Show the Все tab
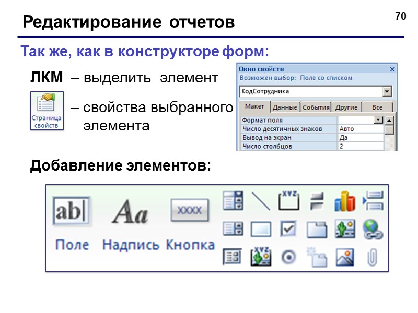This screenshot has height=313, width=418. coord(377,107)
